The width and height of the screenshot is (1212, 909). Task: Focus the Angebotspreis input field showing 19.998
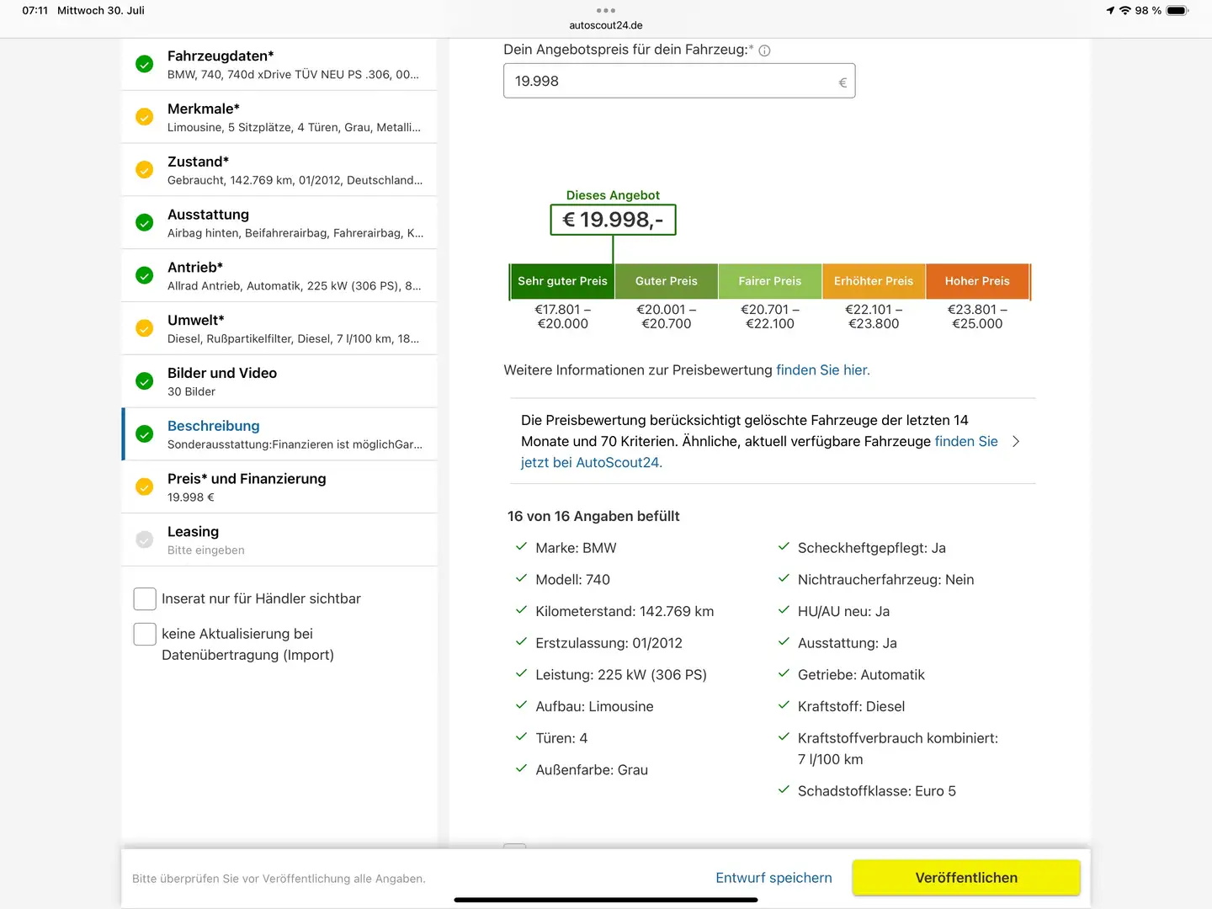coord(679,81)
